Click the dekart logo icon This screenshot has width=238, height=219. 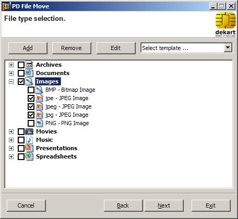click(x=225, y=25)
